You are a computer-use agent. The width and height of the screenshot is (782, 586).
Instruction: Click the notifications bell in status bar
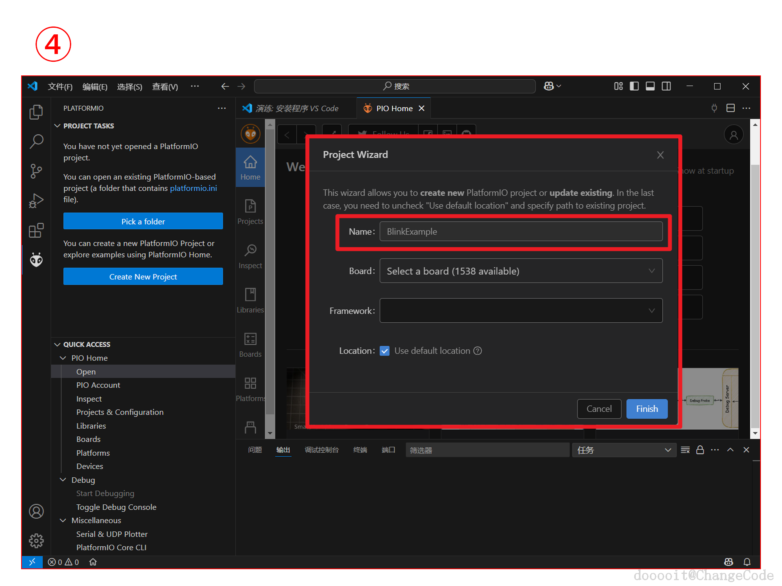click(747, 562)
